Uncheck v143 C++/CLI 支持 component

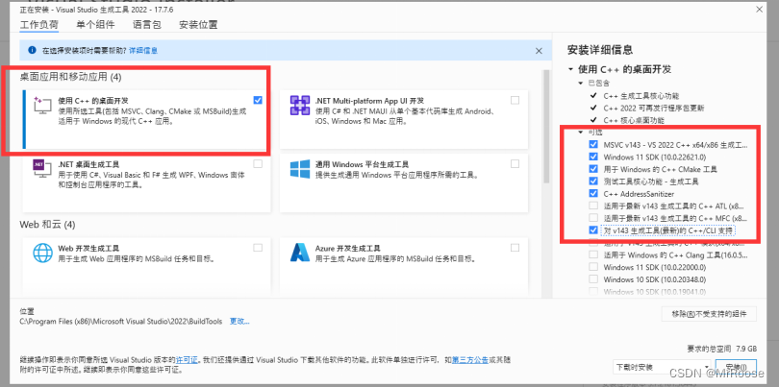[592, 230]
